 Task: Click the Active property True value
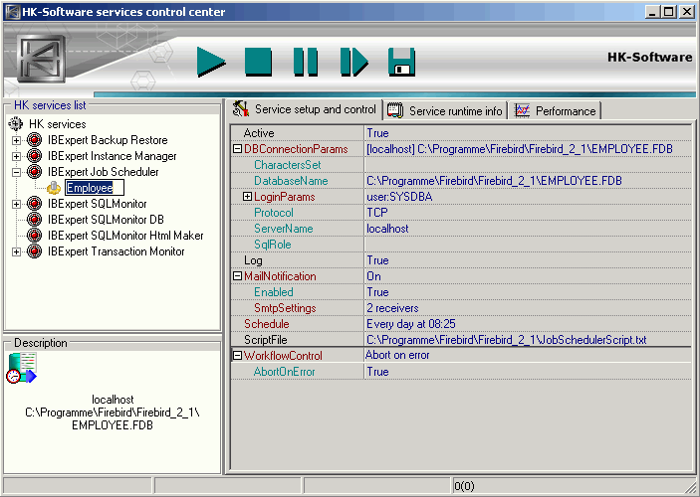coord(528,133)
